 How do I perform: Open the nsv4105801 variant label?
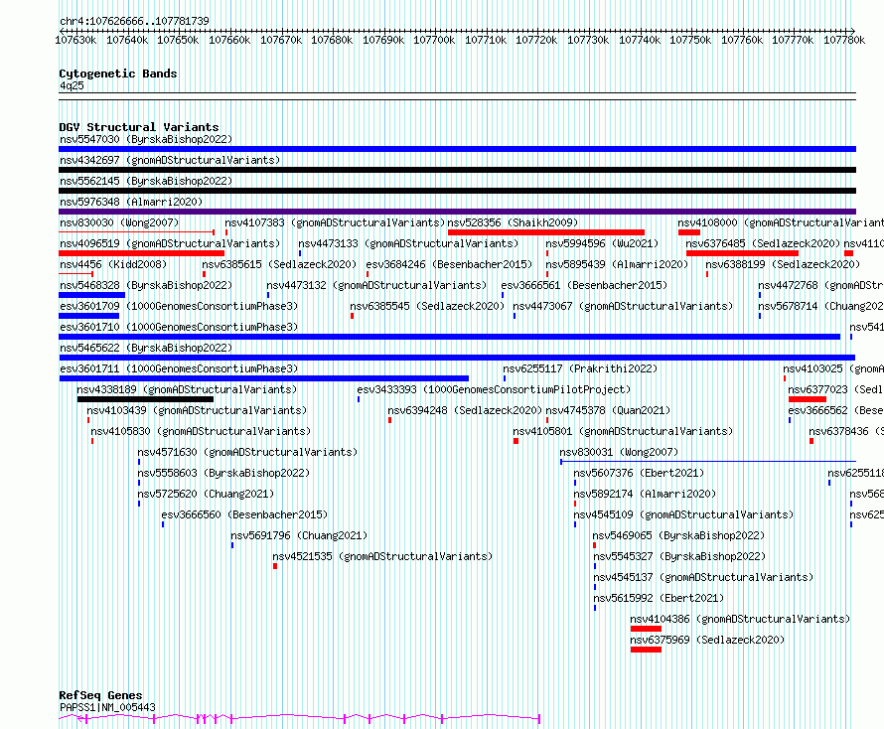(623, 431)
